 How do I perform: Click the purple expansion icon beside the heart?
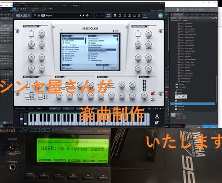(39, 15)
